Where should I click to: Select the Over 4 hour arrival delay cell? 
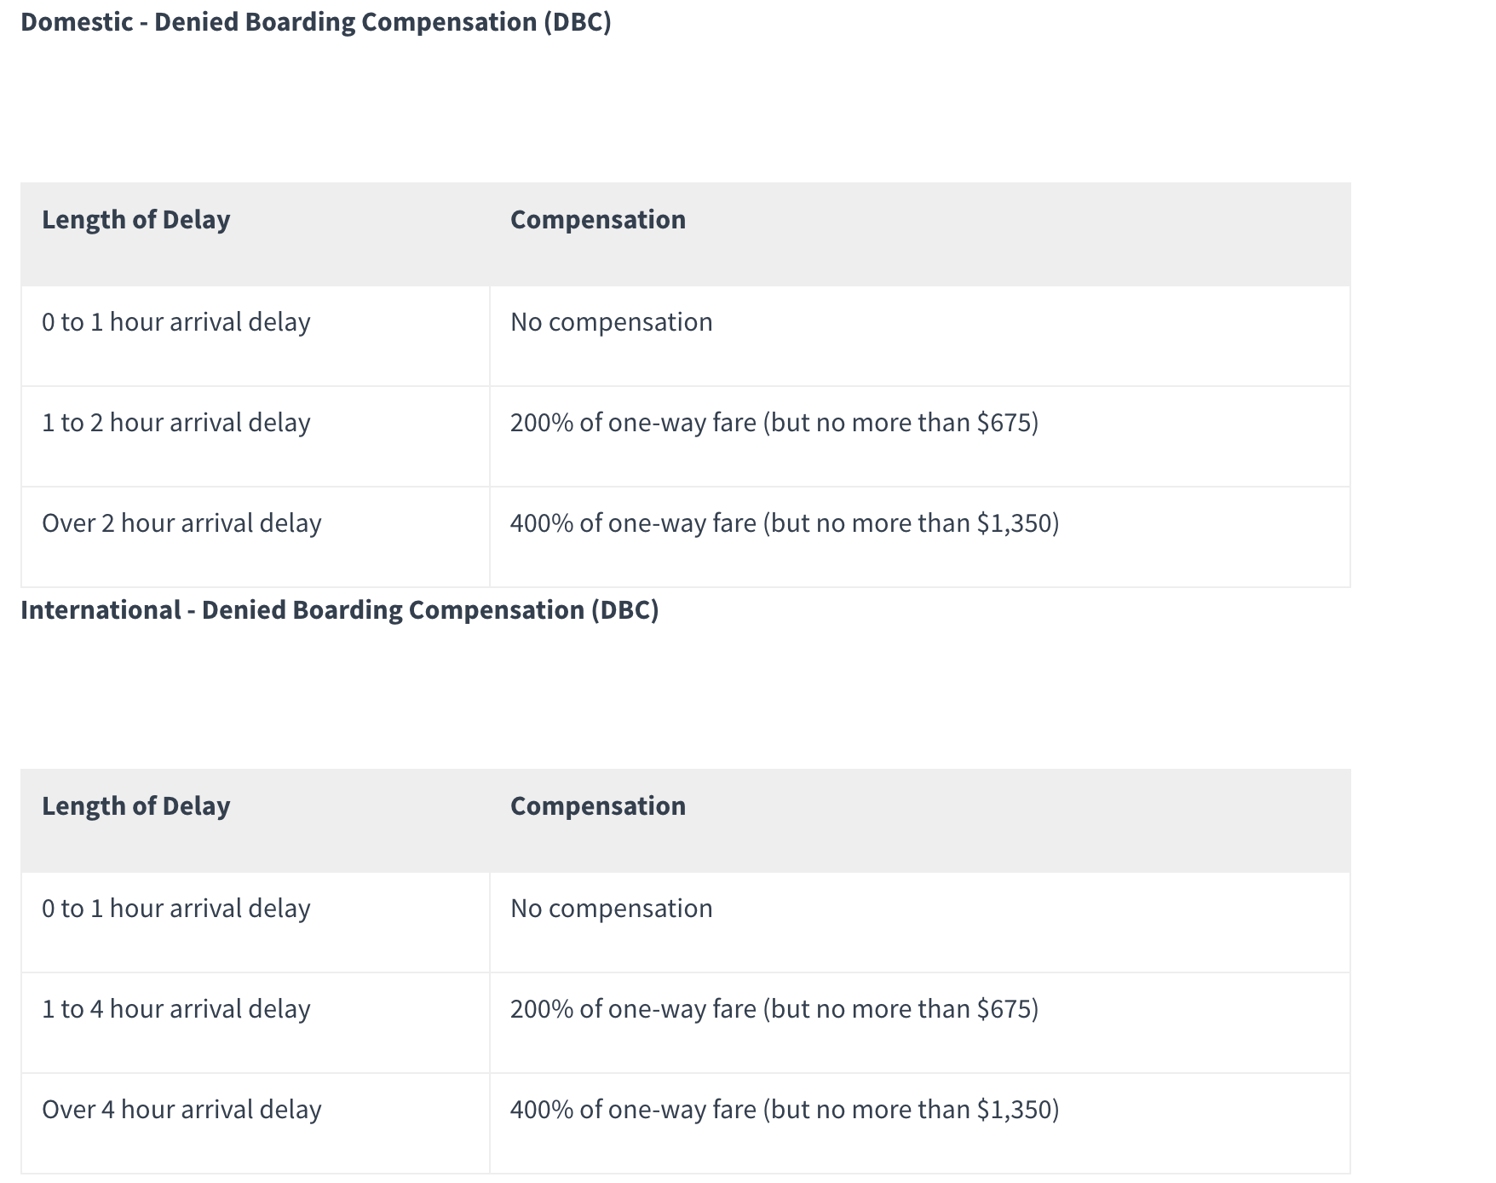(x=181, y=1110)
